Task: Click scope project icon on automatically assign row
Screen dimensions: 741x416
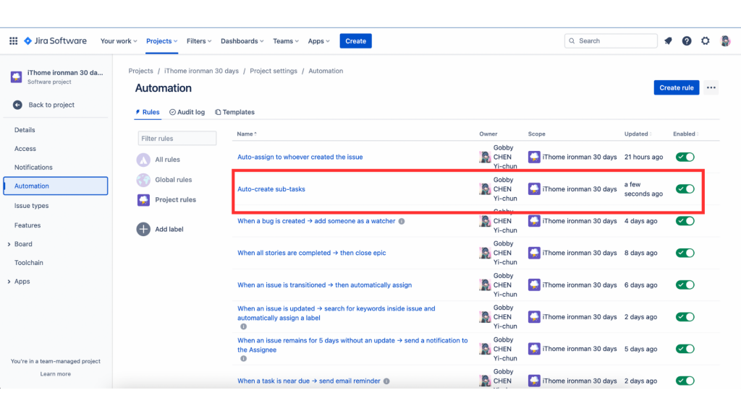Action: 534,285
